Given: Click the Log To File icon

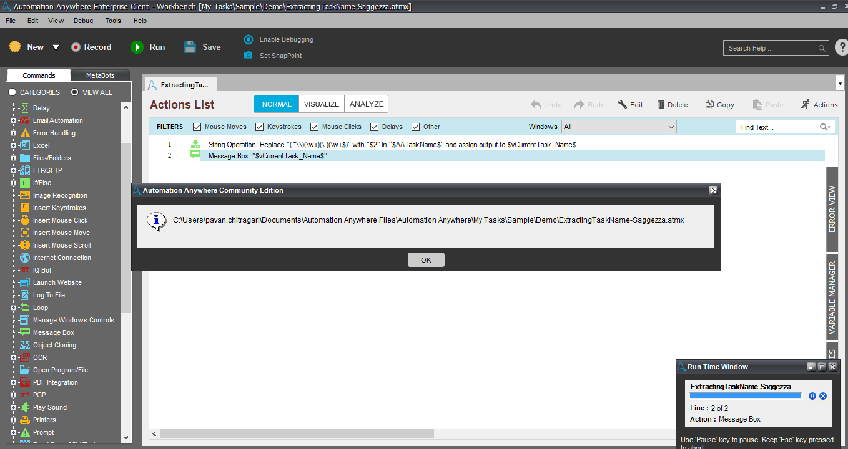Looking at the screenshot, I should 25,295.
